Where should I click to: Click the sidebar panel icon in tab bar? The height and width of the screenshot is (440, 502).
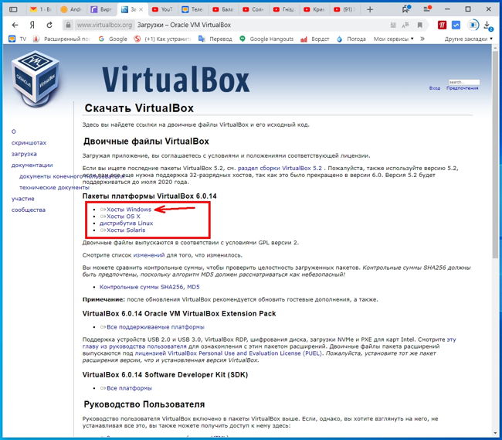13,9
